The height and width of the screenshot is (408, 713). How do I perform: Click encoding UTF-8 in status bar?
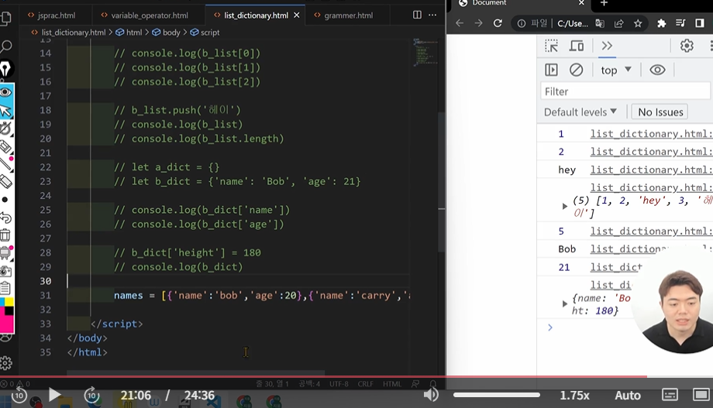tap(339, 384)
